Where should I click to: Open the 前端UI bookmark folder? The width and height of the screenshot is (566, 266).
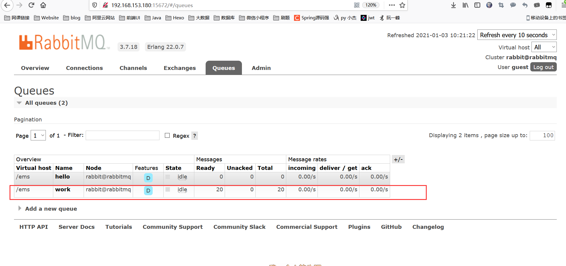(x=129, y=18)
